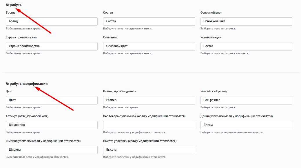Open the Описание field showing Основной цвет
The image size is (301, 168).
(149, 46)
